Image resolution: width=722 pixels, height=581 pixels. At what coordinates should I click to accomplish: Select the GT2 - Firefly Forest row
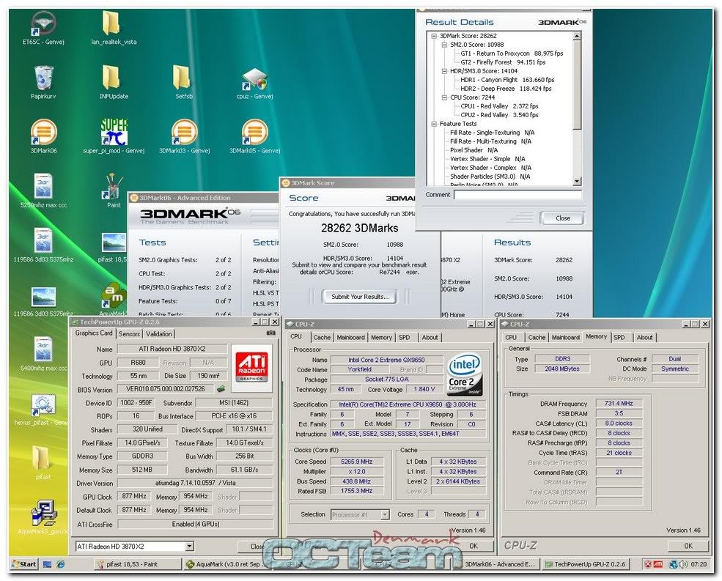point(503,62)
